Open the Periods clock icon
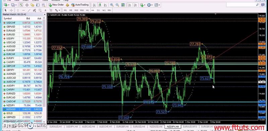The height and width of the screenshot is (131, 268). [149, 5]
